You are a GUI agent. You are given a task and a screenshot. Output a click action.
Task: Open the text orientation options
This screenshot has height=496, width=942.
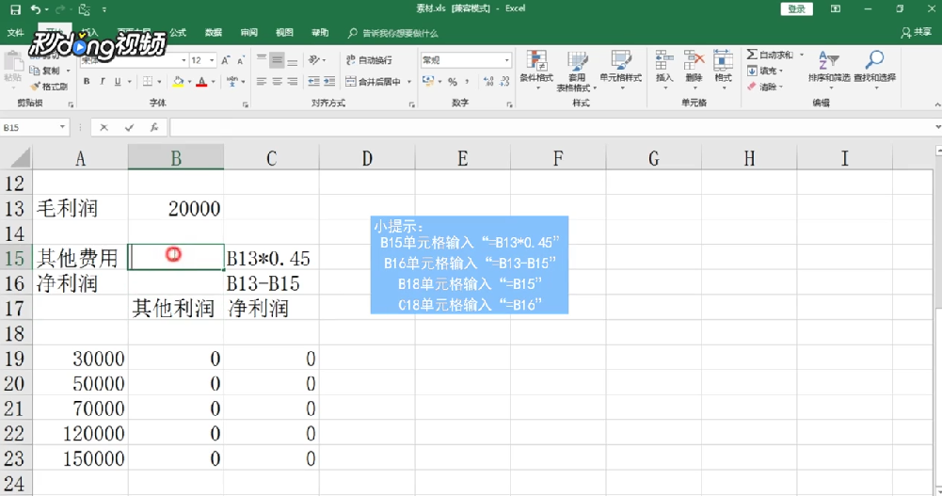[316, 60]
